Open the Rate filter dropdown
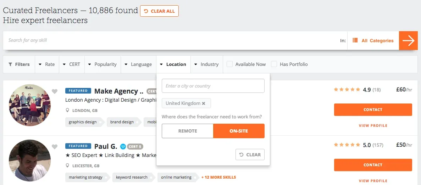Viewport: 421px width, 185px height. 47,65
